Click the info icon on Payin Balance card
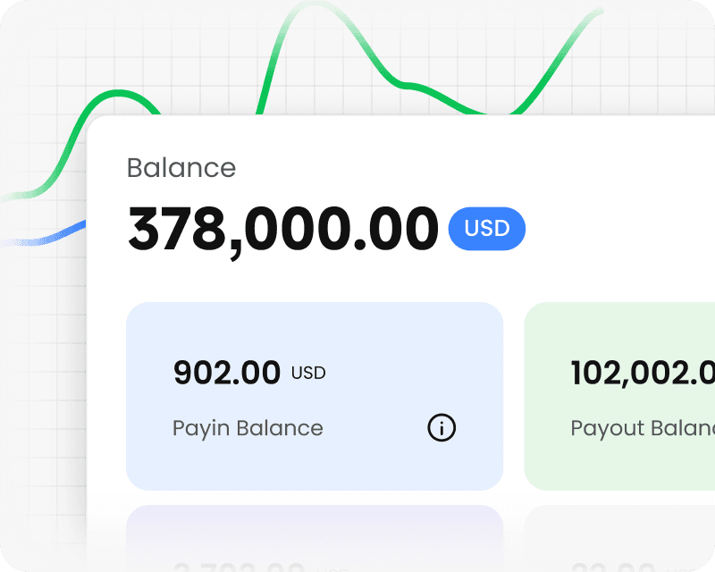Screen dimensions: 715x572 [442, 428]
